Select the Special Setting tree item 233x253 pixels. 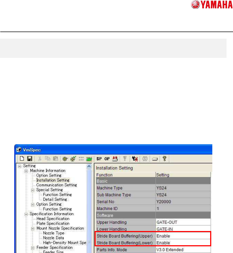click(49, 190)
